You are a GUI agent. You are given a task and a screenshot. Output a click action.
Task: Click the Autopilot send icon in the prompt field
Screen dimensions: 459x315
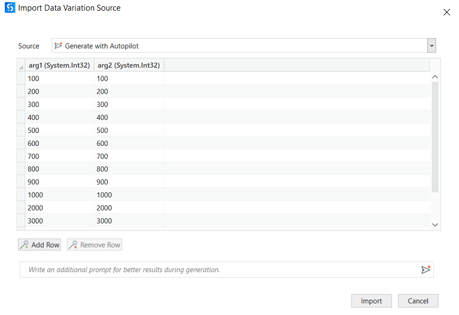(x=426, y=269)
